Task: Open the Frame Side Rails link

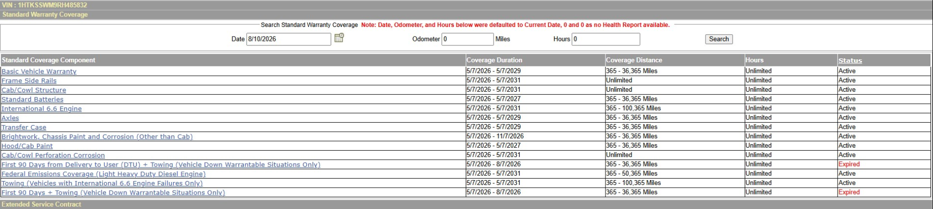Action: (29, 81)
